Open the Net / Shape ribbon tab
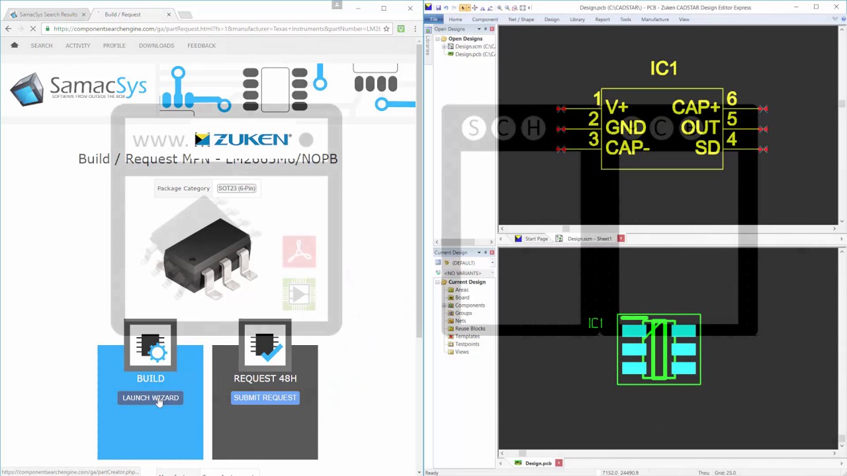Viewport: 847px width, 476px height. point(521,19)
